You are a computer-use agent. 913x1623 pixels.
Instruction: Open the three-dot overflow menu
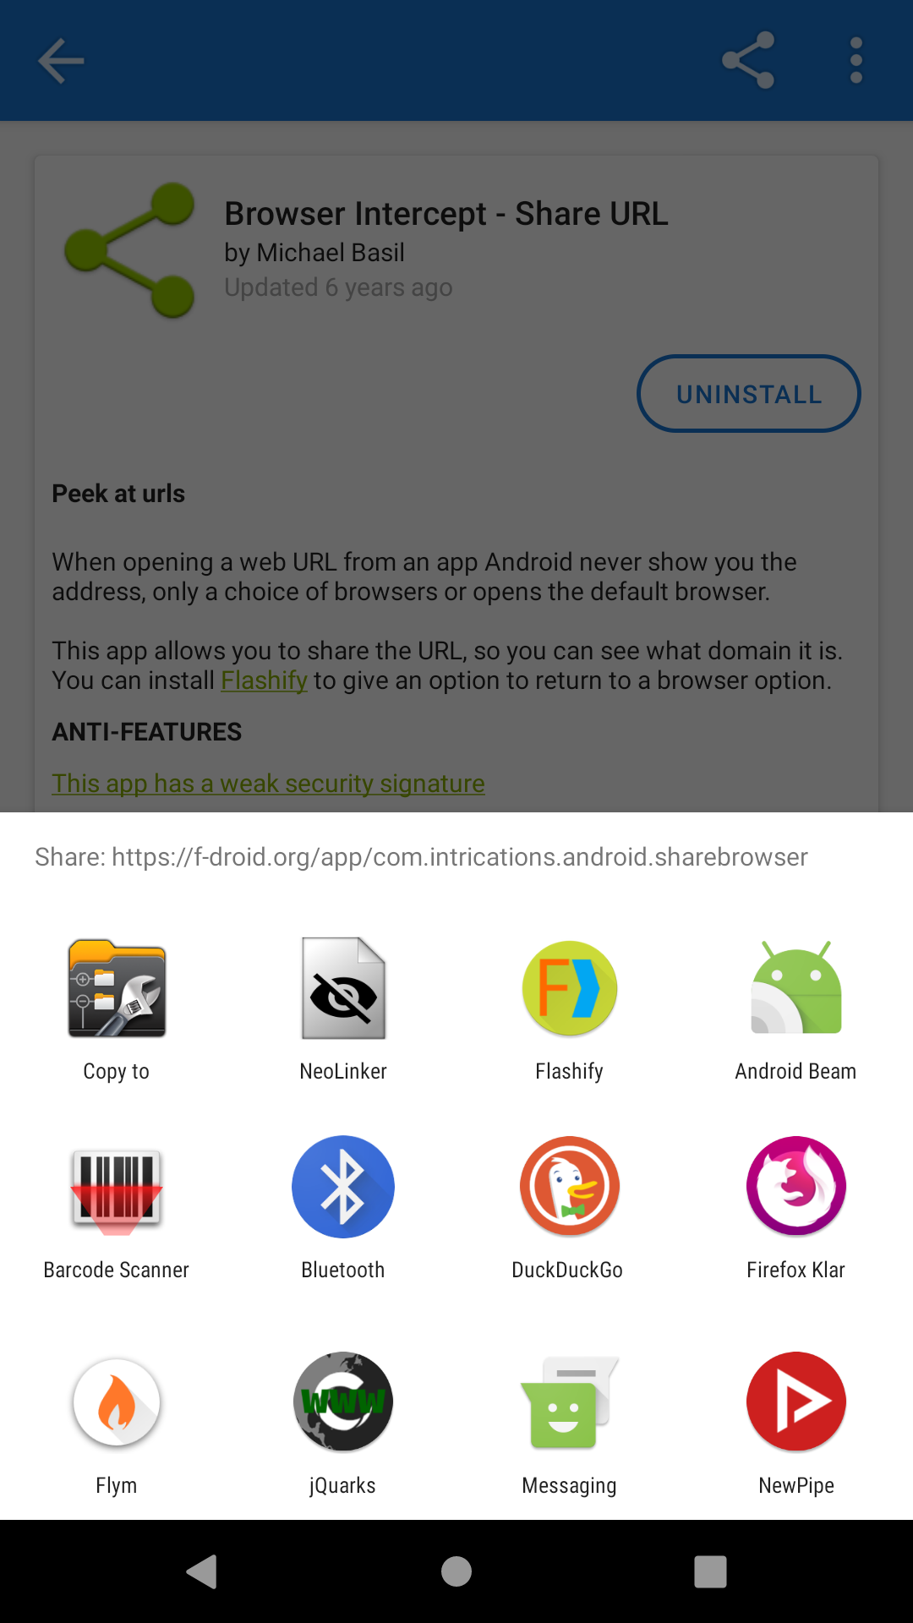click(856, 61)
